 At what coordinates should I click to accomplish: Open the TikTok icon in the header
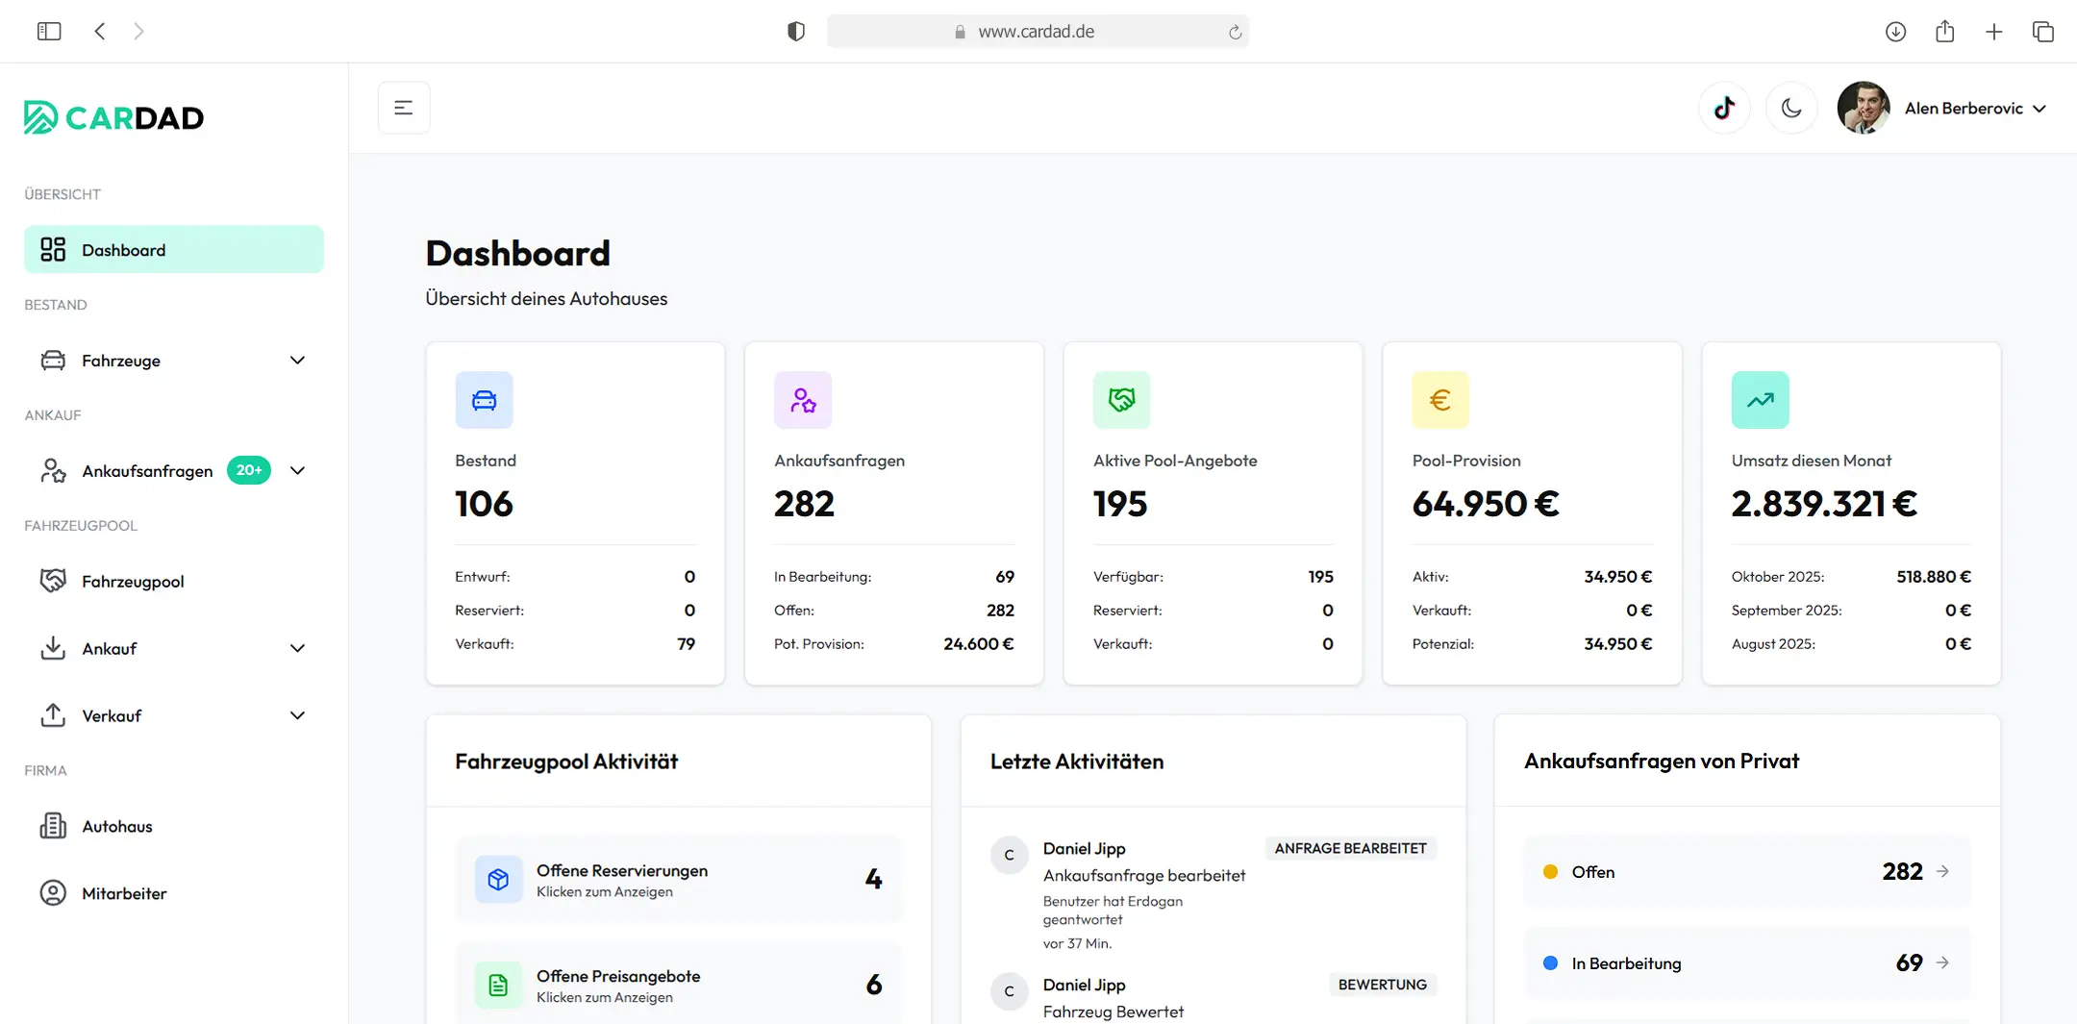[x=1724, y=108]
